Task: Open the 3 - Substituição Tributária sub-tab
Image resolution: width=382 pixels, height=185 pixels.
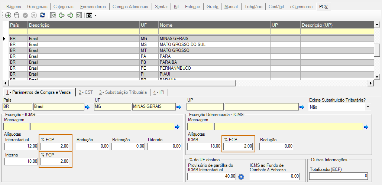Action: click(x=123, y=92)
